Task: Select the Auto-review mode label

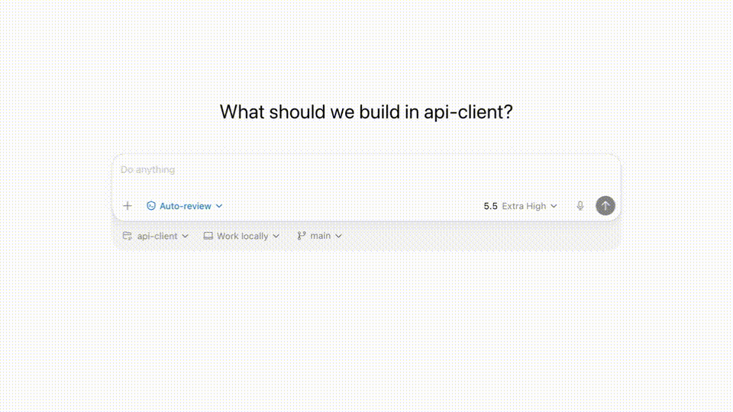Action: click(x=186, y=206)
